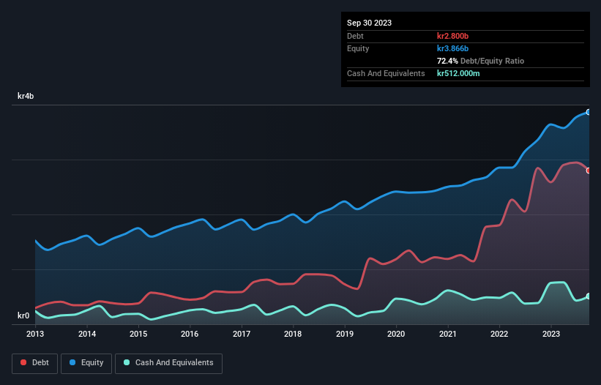Toggle the Debt series legend button
The image size is (601, 385).
(x=34, y=363)
